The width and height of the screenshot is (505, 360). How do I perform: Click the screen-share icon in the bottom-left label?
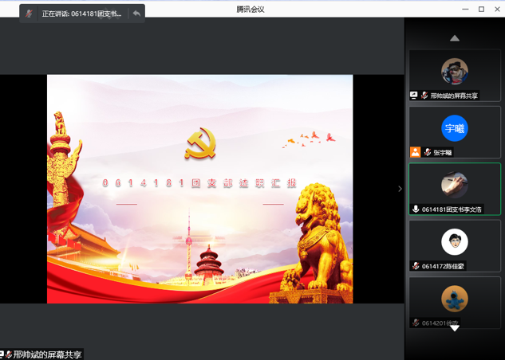click(2, 354)
